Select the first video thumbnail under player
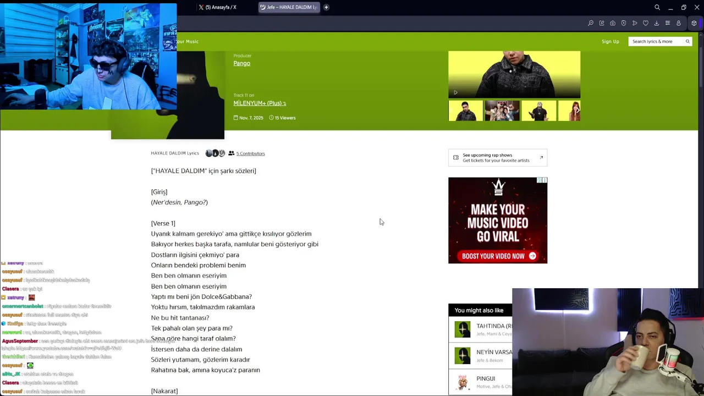 click(465, 111)
